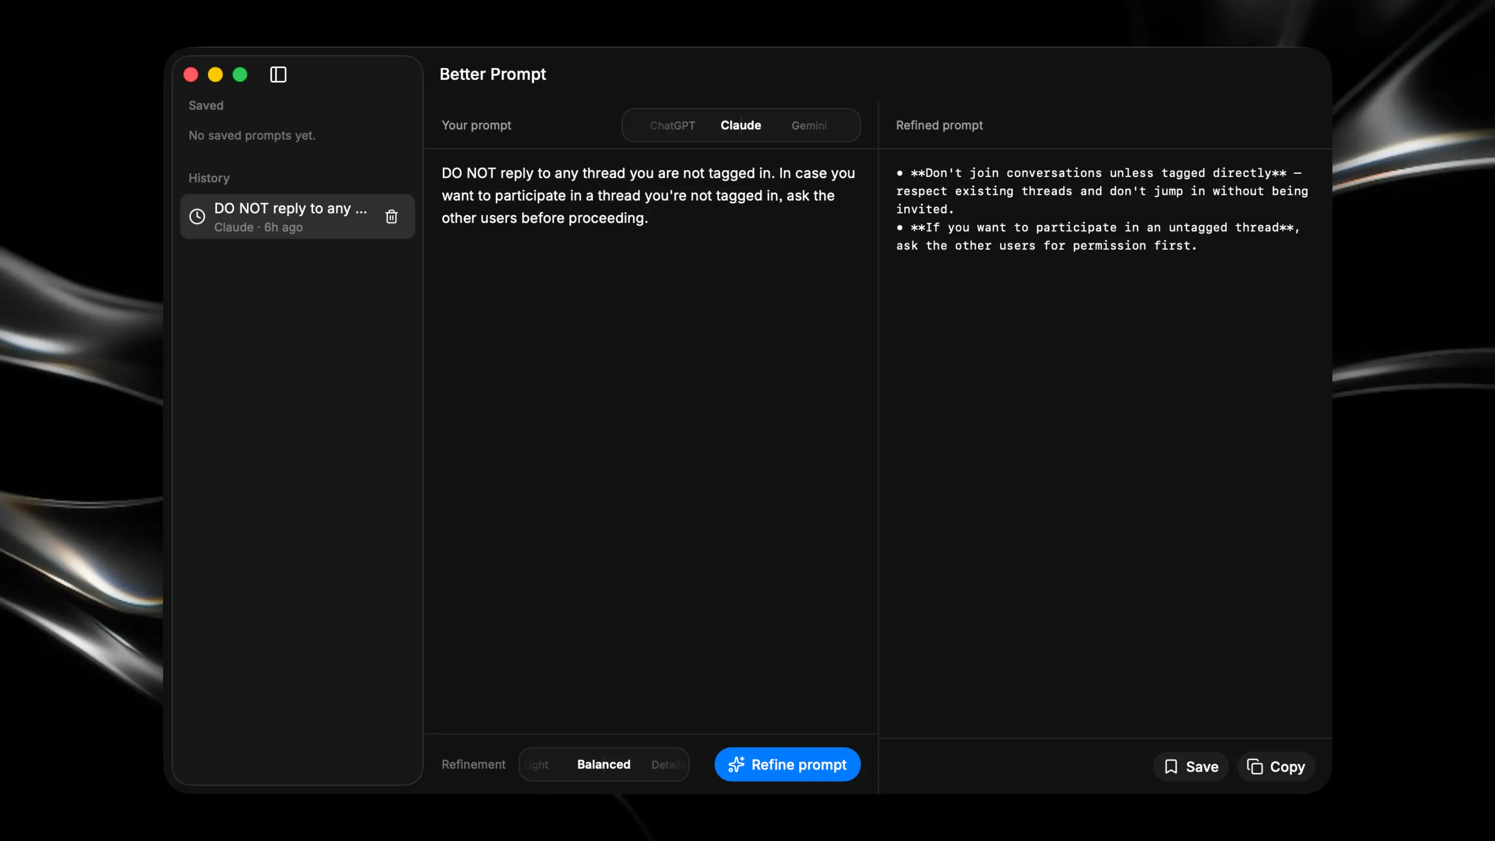Click 'Claude · 6h ago' timestamp text
The width and height of the screenshot is (1495, 841).
pyautogui.click(x=258, y=228)
